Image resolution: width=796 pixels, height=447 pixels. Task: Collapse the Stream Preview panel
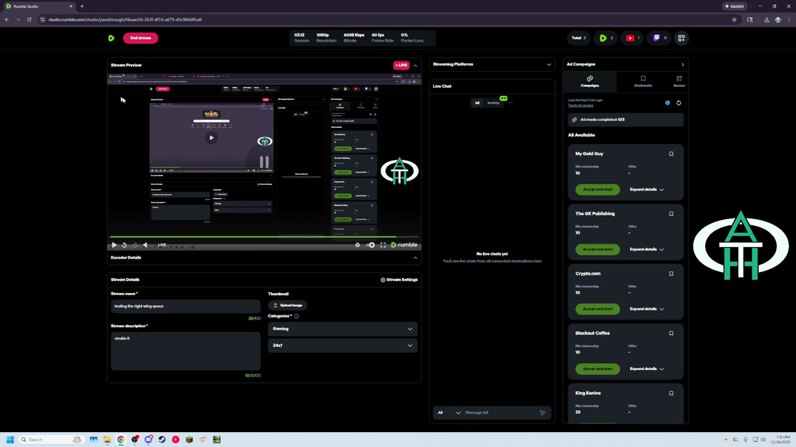[415, 65]
